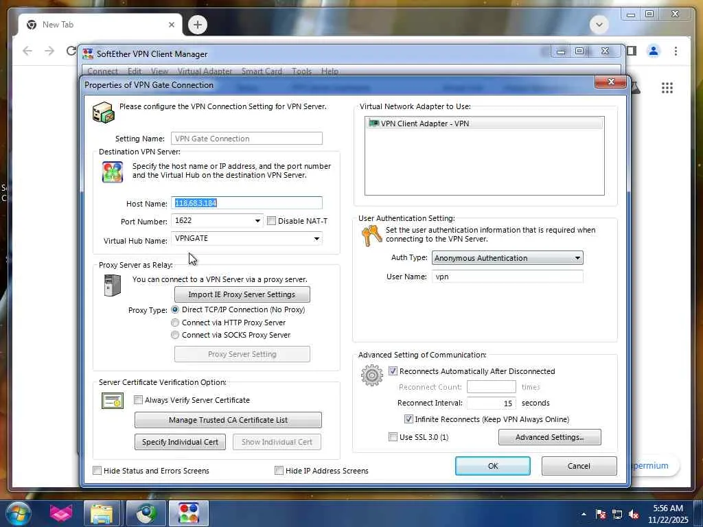Check Hide IP Address Screens

(x=279, y=471)
